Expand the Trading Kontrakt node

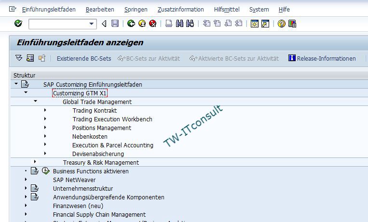(x=45, y=110)
